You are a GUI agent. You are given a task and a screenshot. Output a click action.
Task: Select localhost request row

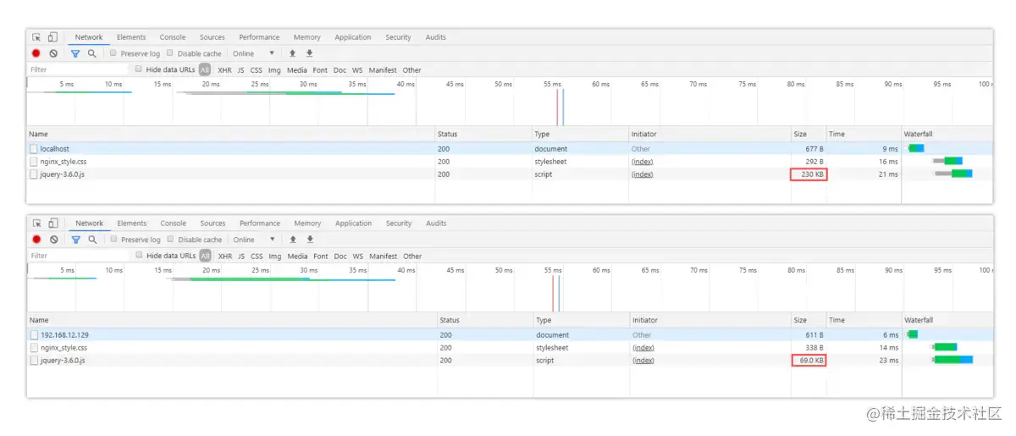click(x=510, y=149)
